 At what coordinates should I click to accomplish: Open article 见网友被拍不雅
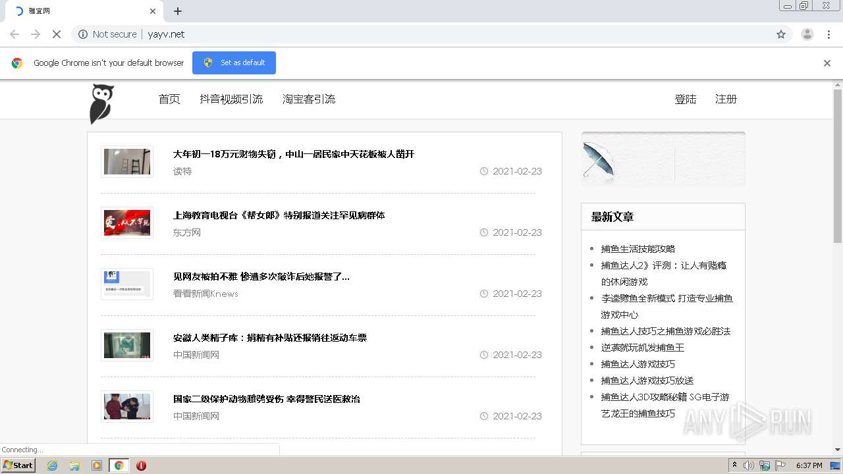click(x=261, y=276)
